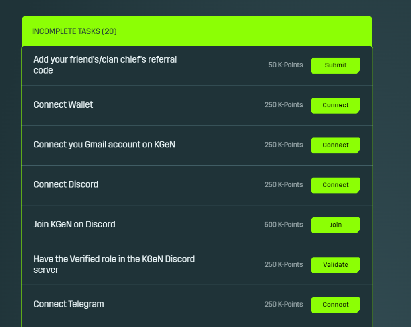
Task: Select the Connect Telegram task title
Action: point(68,304)
